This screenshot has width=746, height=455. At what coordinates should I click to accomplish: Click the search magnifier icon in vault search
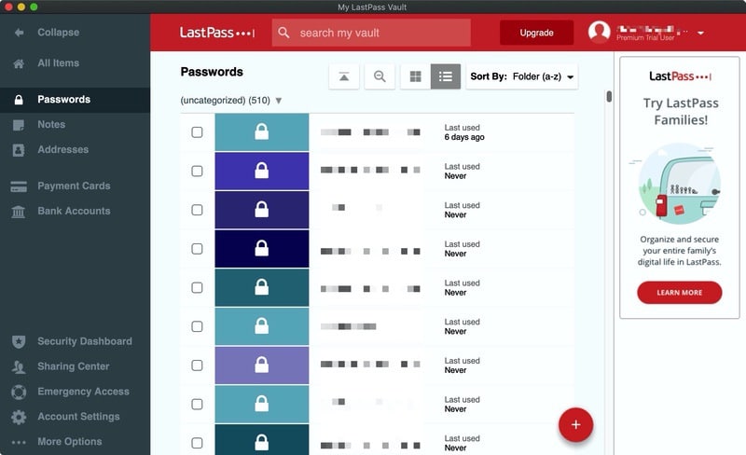pos(283,33)
